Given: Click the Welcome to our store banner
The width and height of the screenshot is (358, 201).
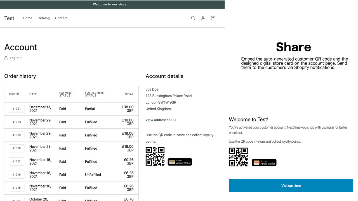Looking at the screenshot, I should (x=110, y=4).
